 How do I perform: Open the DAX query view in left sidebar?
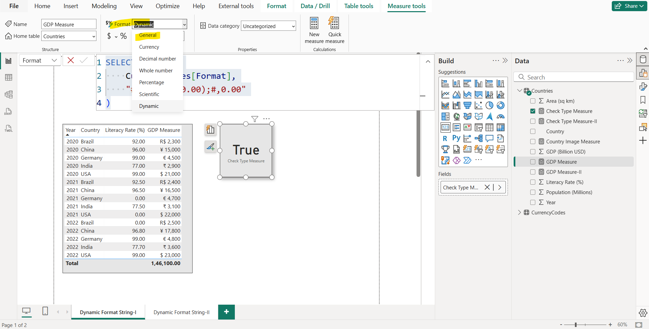8,112
